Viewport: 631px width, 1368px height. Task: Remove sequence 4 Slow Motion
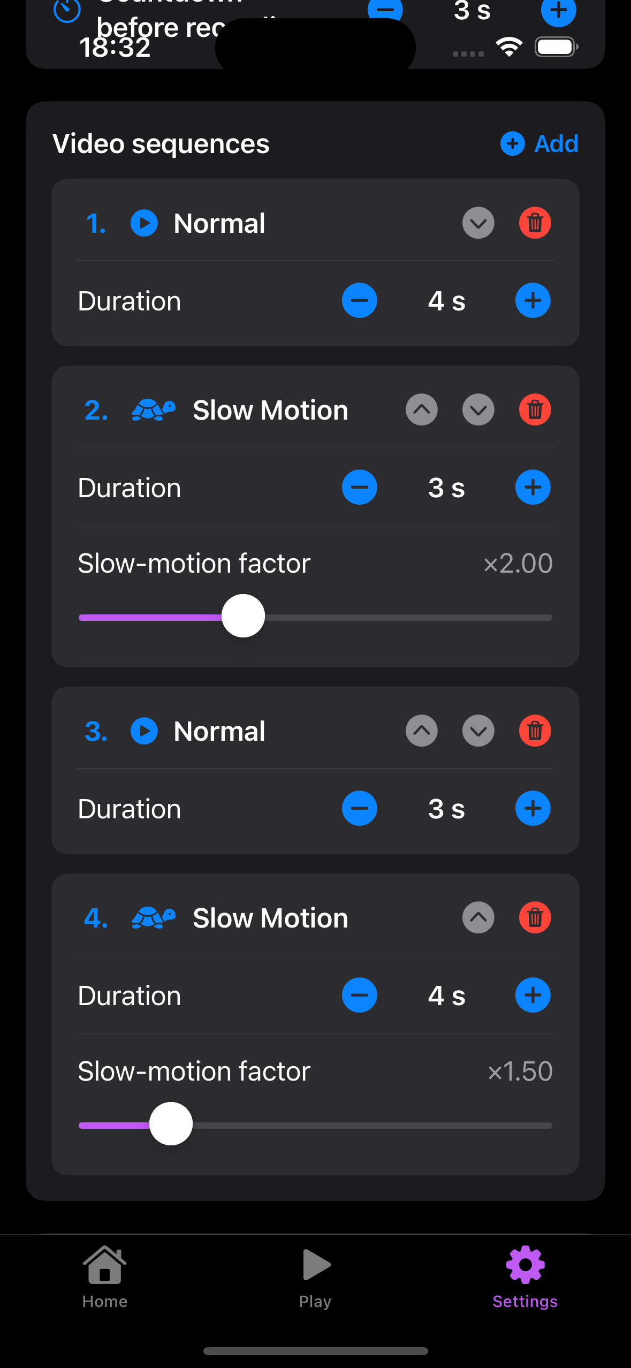click(x=535, y=917)
